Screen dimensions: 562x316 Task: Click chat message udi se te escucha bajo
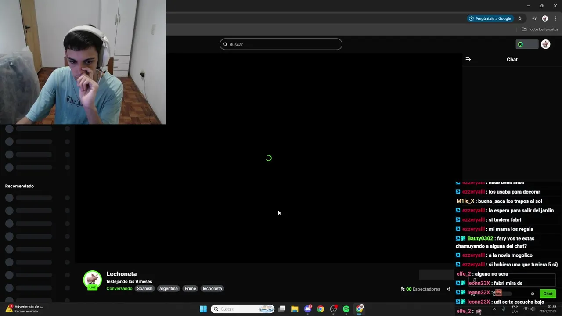point(519,302)
